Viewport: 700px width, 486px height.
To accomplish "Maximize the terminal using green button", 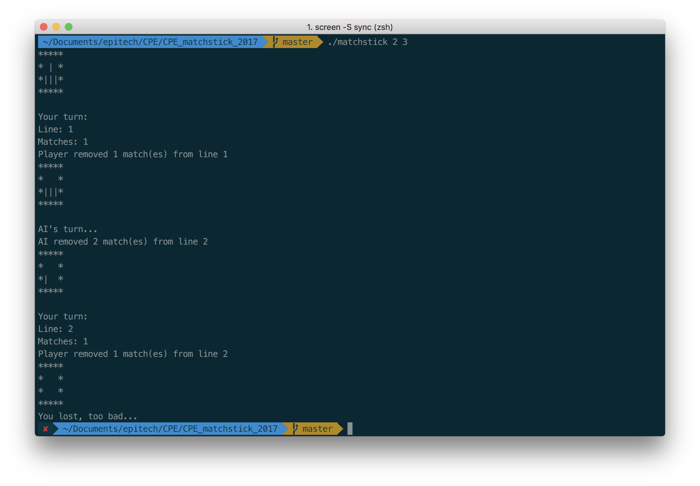I will (69, 27).
